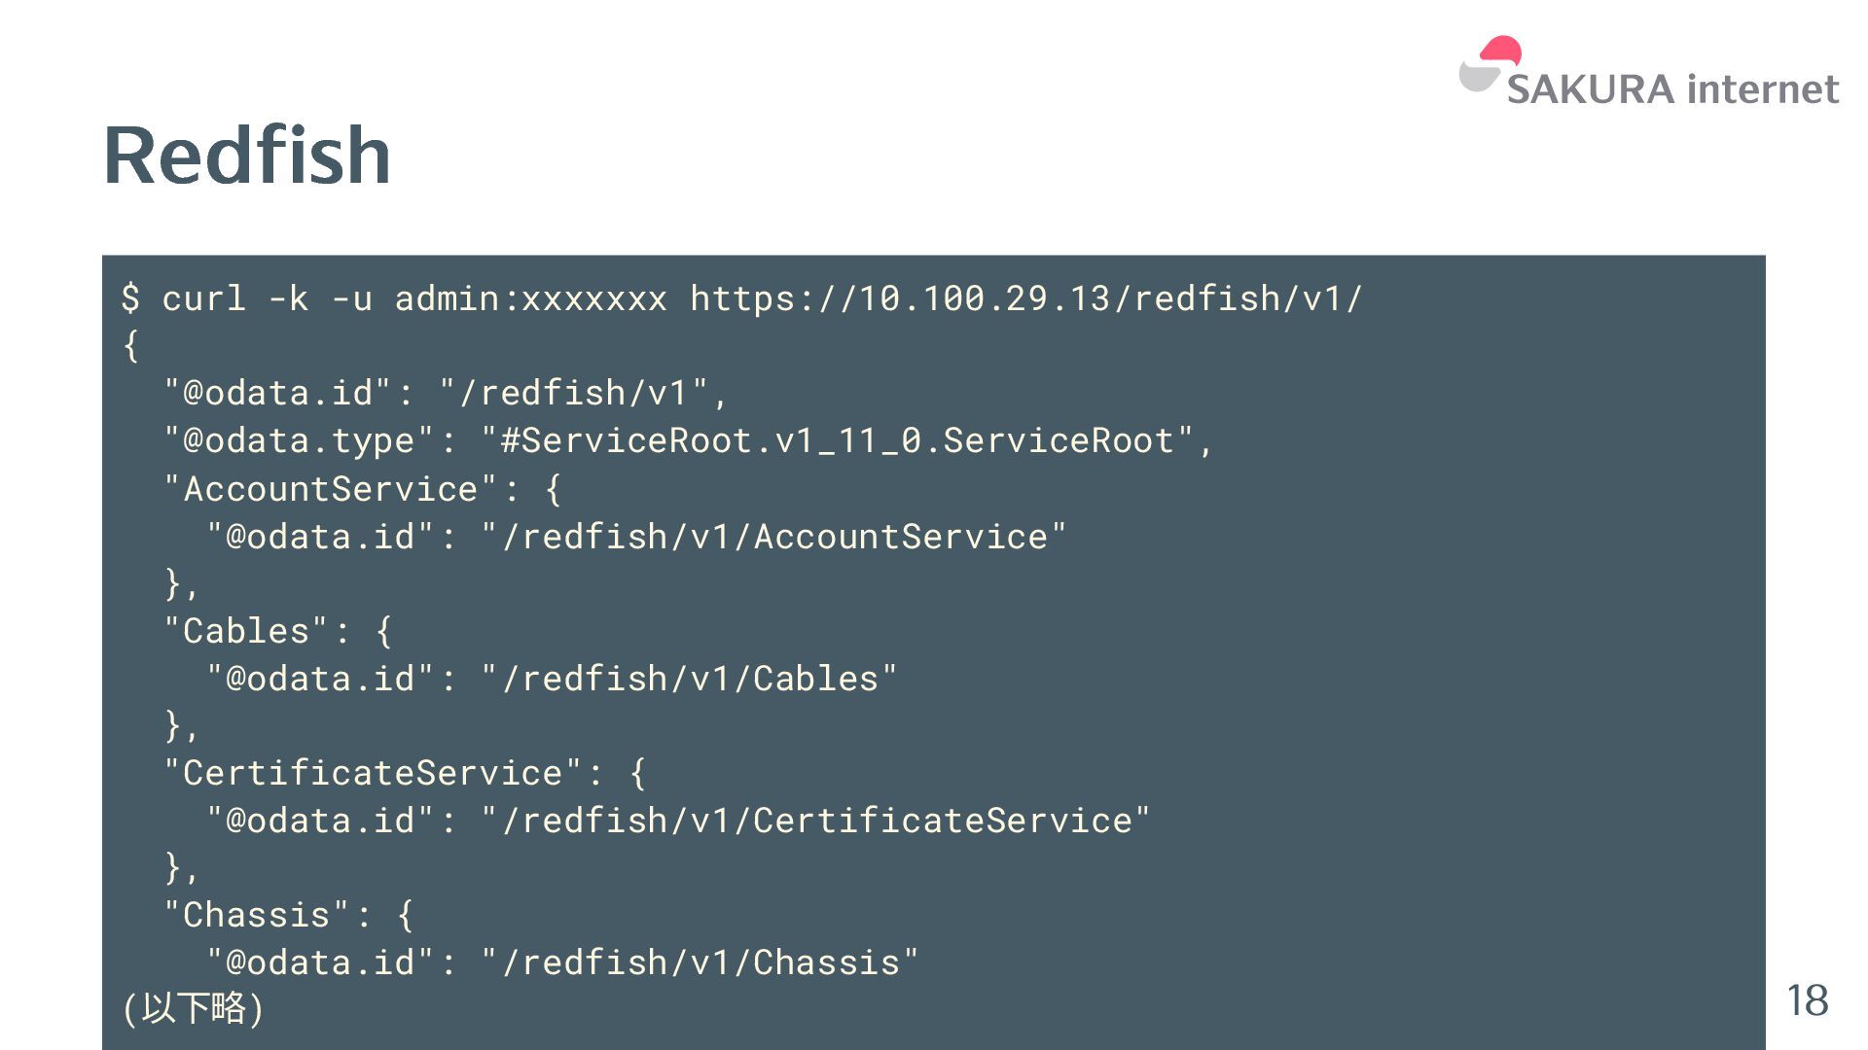1868x1050 pixels.
Task: Click the "Chassis" JSON key
Action: [x=257, y=914]
